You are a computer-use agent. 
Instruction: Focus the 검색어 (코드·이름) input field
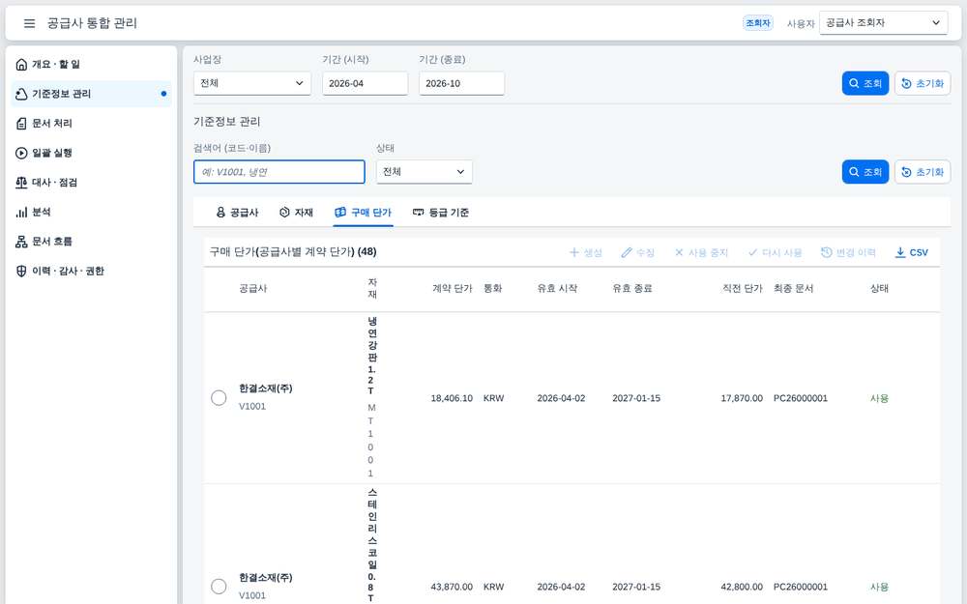click(279, 172)
